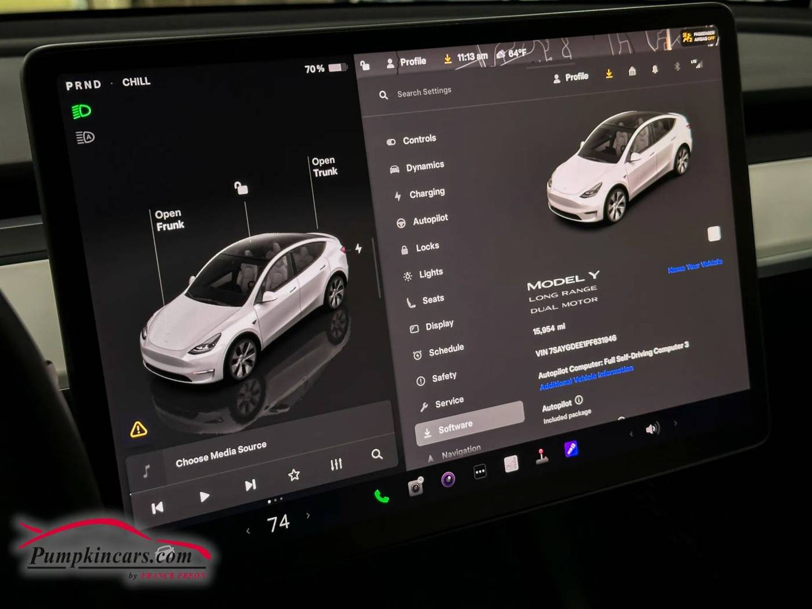This screenshot has width=812, height=609.
Task: Go to Safety settings
Action: 437,378
